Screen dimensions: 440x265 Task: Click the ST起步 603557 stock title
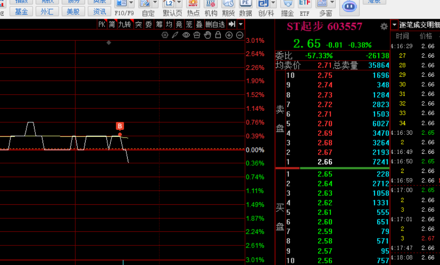(x=325, y=27)
